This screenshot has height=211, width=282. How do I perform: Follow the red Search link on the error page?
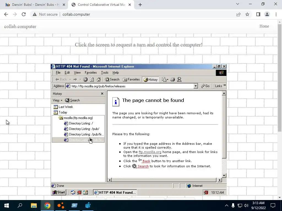(x=143, y=166)
